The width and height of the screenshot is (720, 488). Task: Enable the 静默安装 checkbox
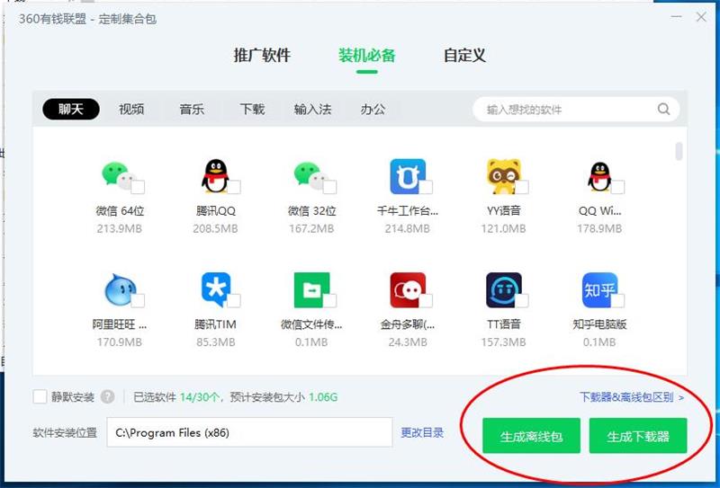click(40, 396)
